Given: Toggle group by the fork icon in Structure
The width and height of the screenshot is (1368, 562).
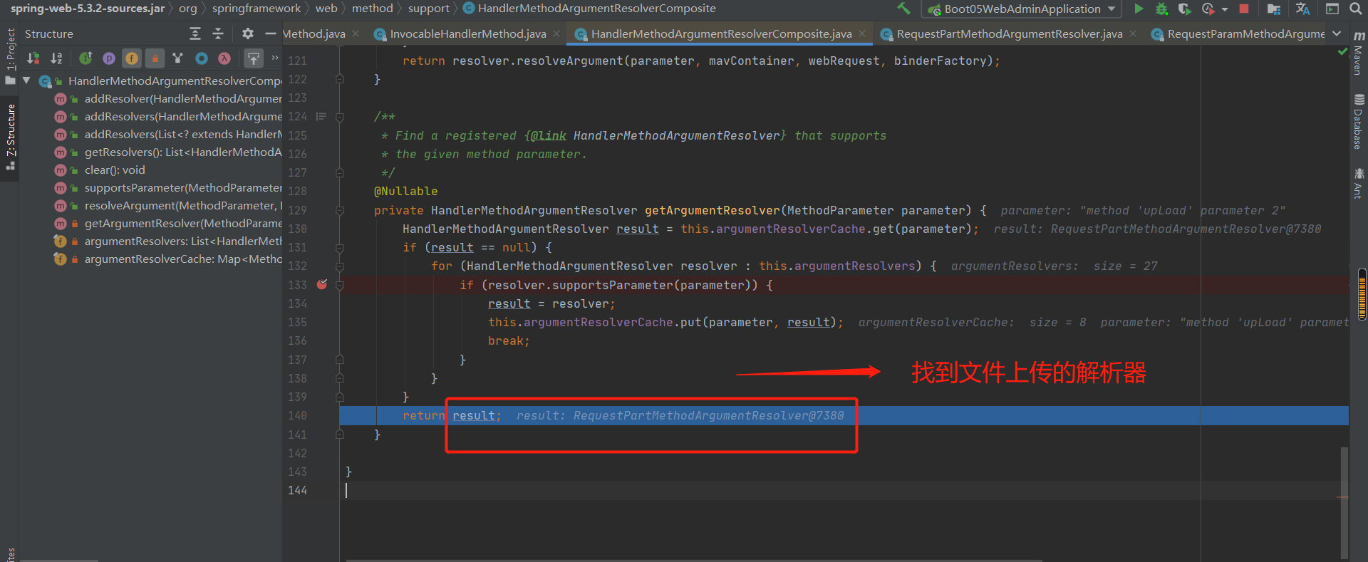Looking at the screenshot, I should (178, 58).
